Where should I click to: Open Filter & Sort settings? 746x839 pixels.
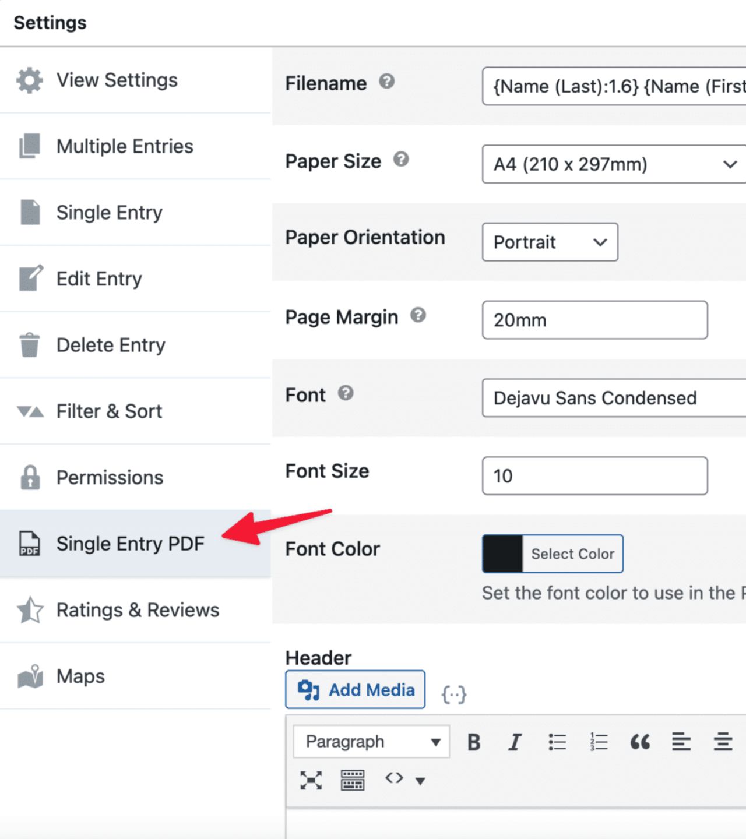coord(109,411)
